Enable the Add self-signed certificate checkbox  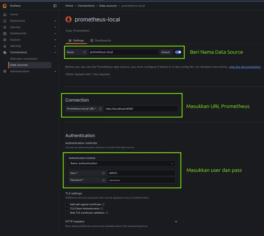67,204
